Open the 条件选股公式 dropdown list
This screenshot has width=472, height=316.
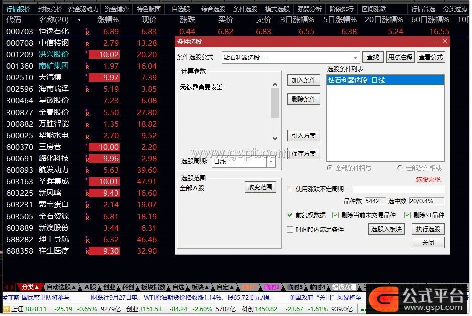355,57
